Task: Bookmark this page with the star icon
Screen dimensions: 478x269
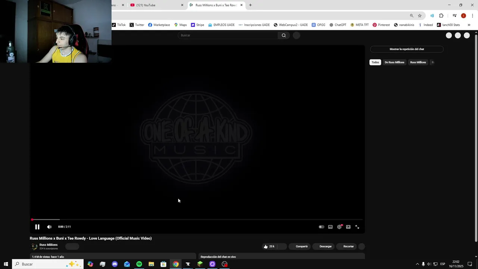Action: click(420, 16)
